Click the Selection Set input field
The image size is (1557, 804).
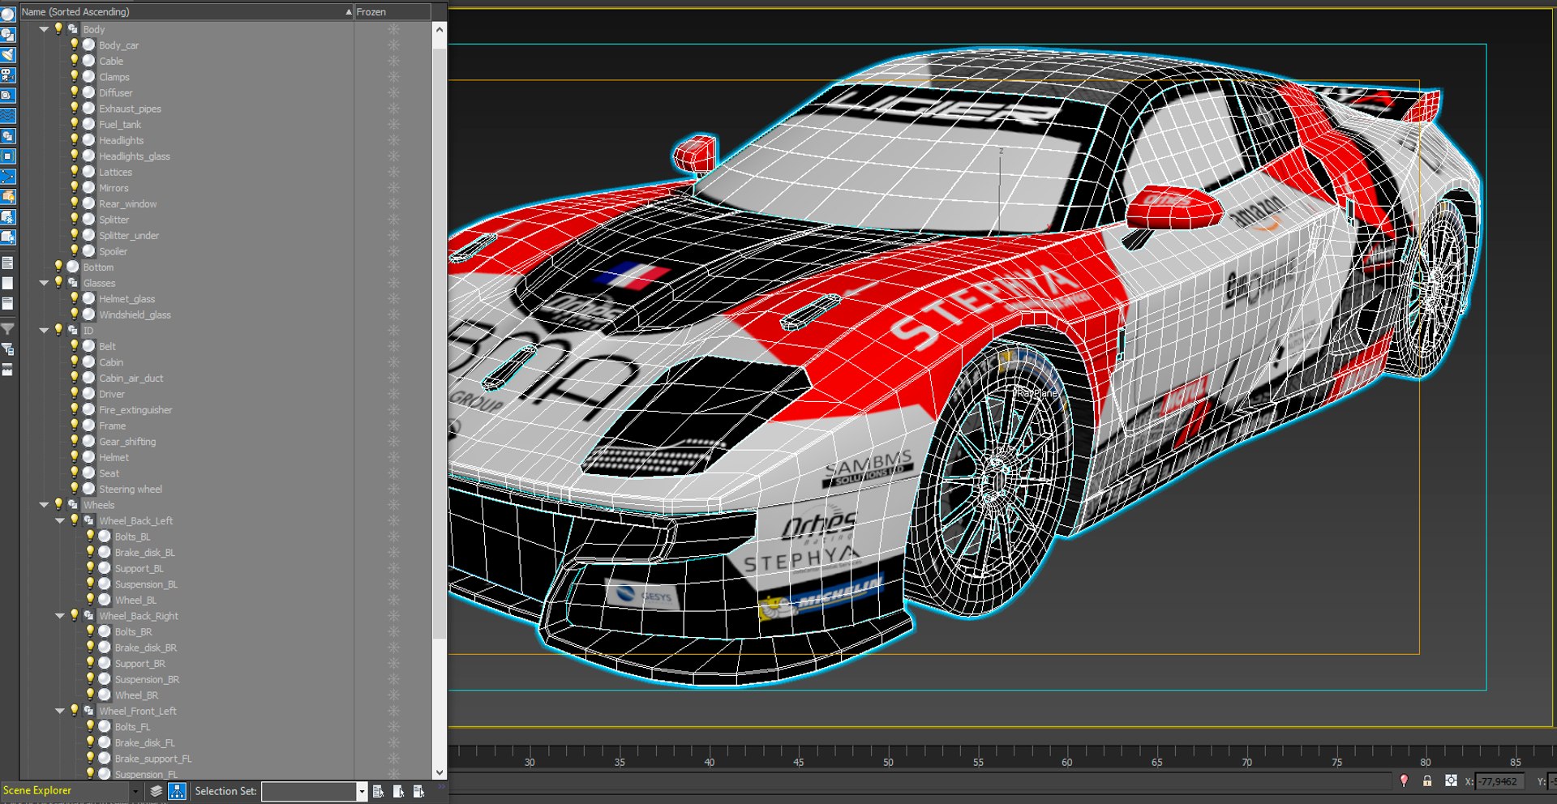tap(309, 791)
